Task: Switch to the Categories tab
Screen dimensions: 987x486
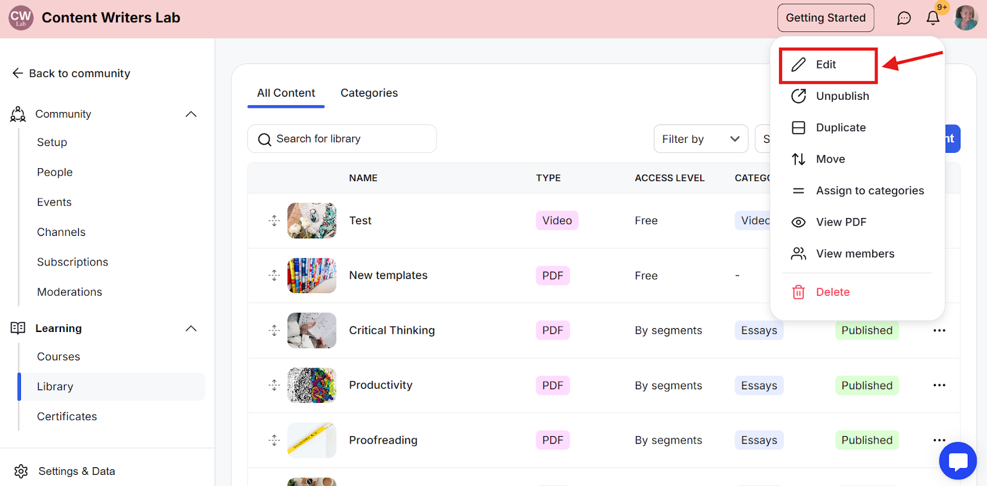Action: click(x=369, y=93)
